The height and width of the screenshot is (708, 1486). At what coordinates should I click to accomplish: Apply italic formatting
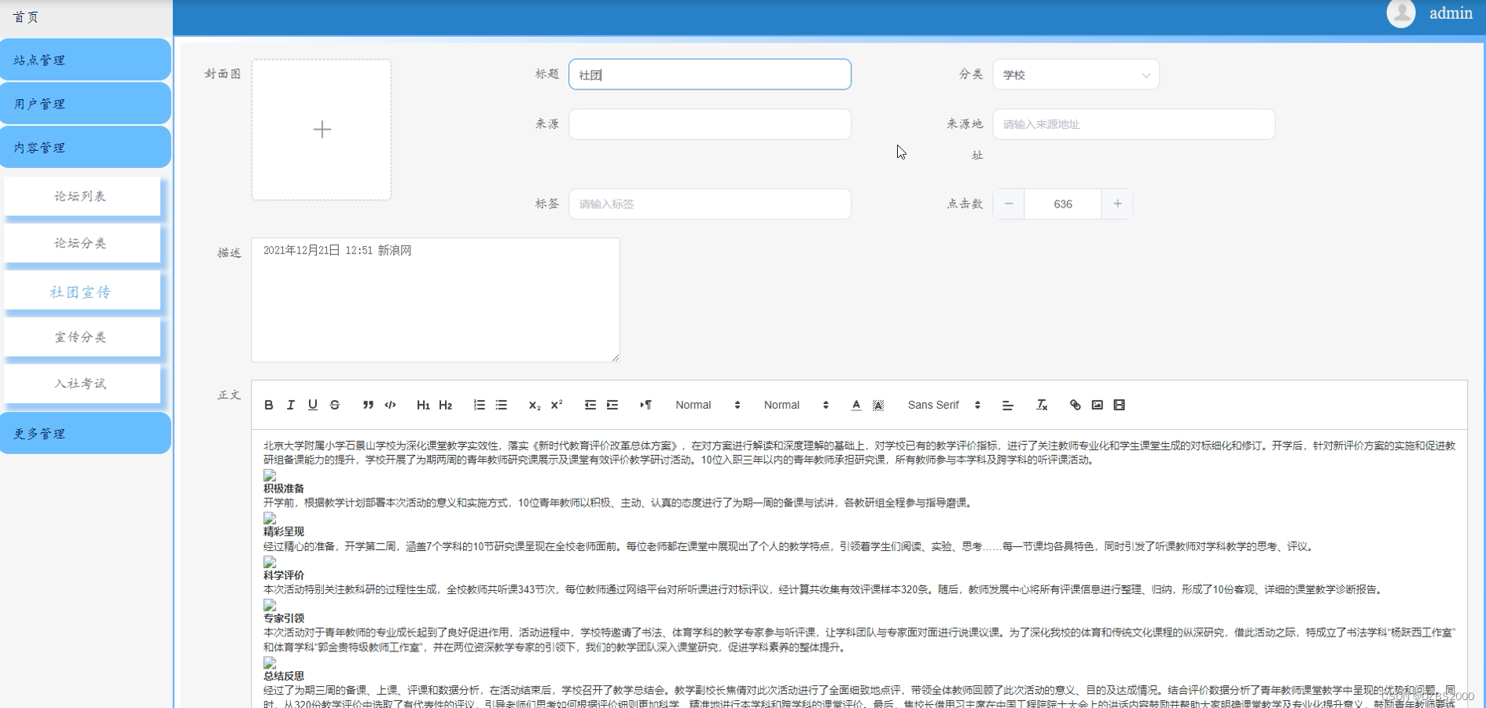tap(291, 405)
